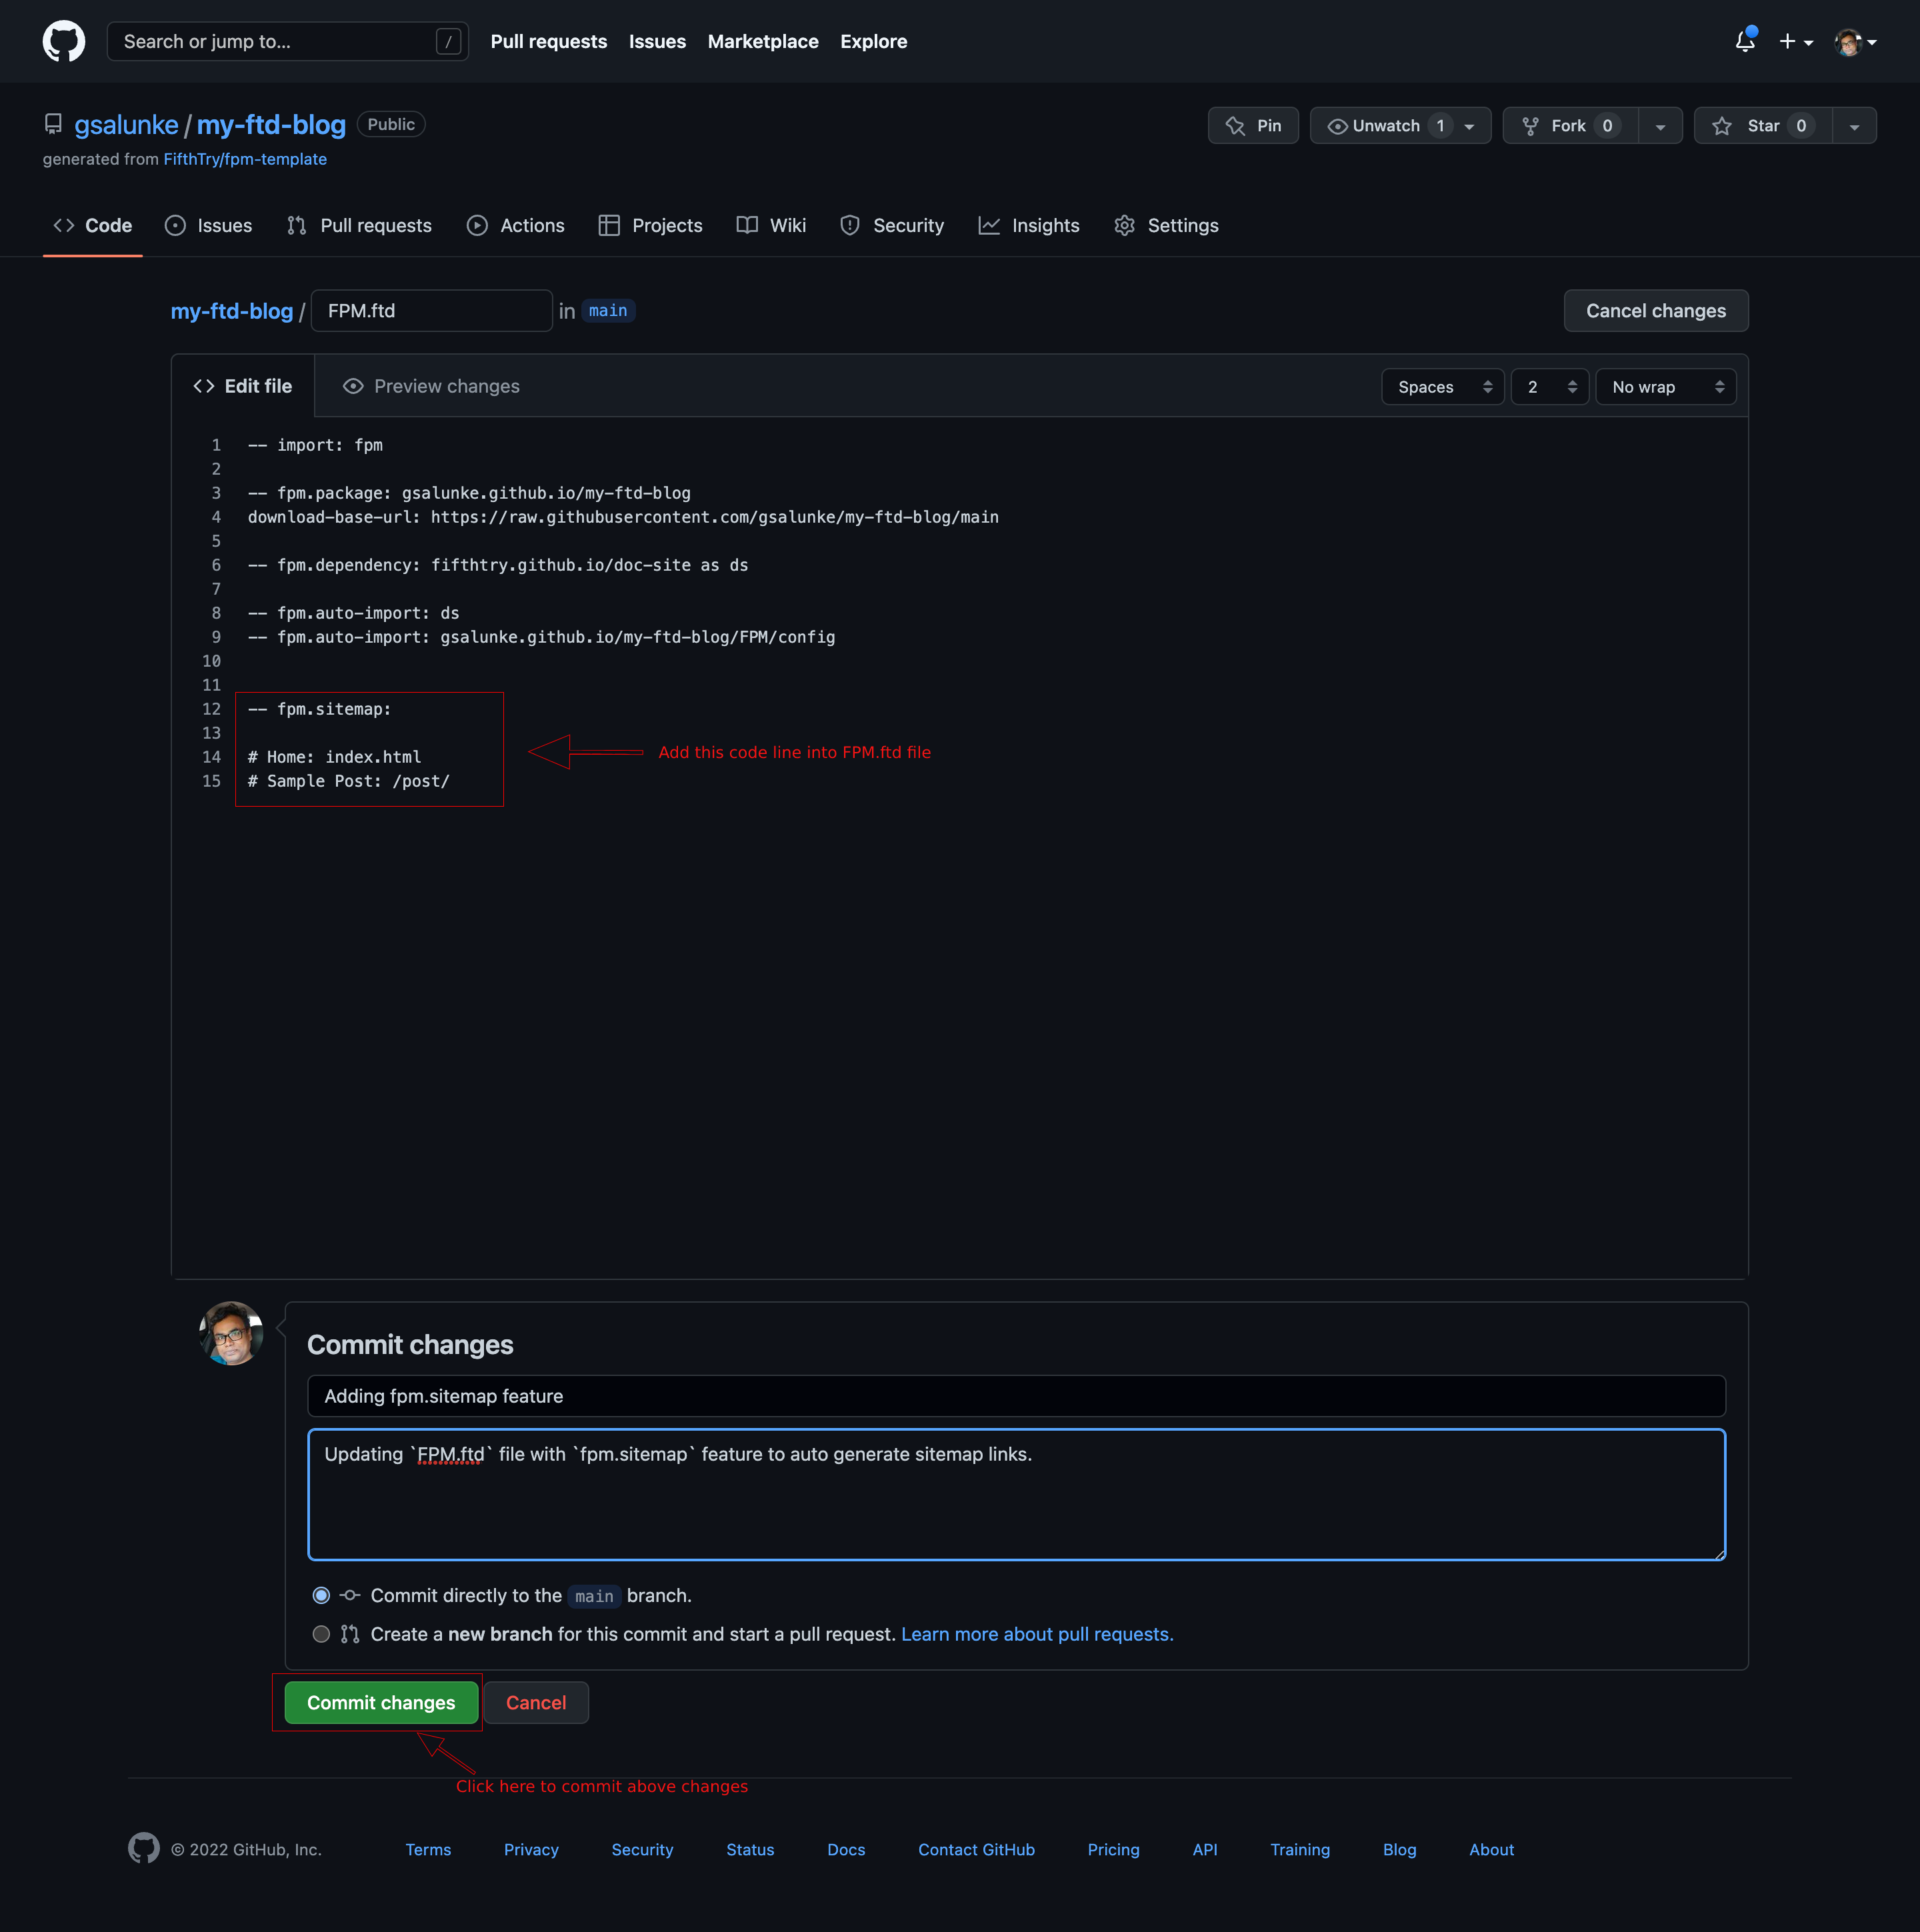Fork the repository

pos(1570,125)
